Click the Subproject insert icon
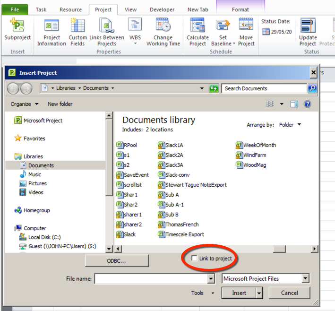The image size is (335, 311). click(17, 29)
